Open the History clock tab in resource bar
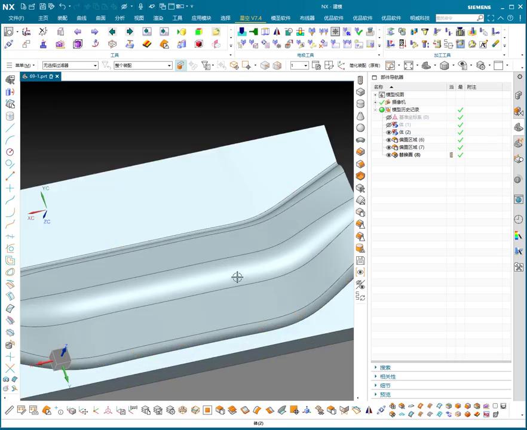Viewport: 527px width, 430px height. click(x=518, y=220)
